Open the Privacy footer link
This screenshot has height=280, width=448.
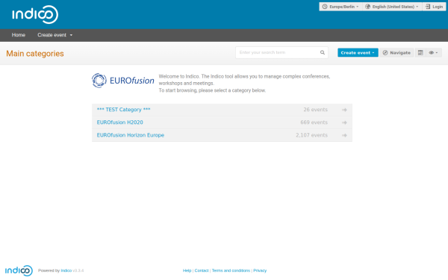(x=260, y=270)
